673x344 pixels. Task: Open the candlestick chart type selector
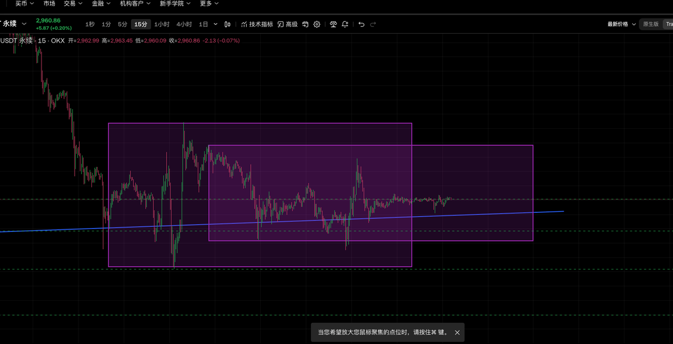228,24
